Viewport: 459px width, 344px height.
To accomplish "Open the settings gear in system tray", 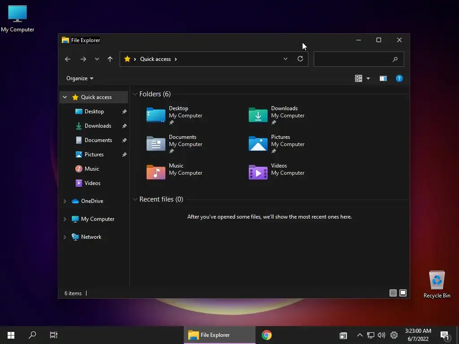I will [394, 335].
